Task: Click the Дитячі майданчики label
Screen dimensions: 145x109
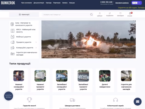Action: (105, 86)
